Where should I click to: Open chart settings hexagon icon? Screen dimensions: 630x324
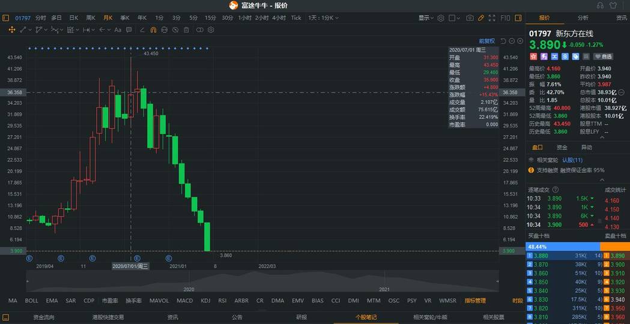click(441, 17)
